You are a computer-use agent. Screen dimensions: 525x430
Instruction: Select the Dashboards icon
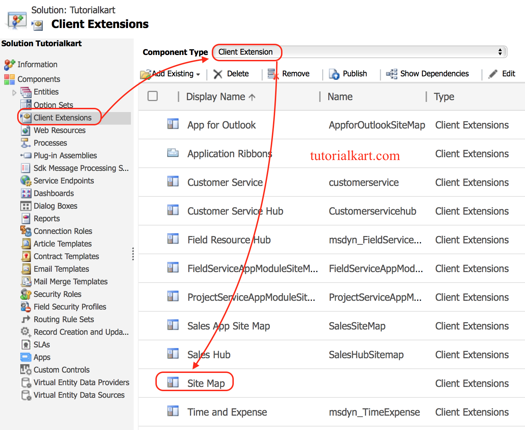click(x=26, y=193)
